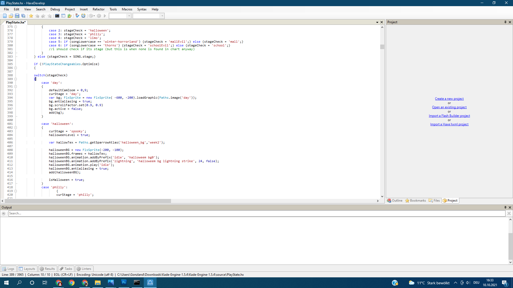The image size is (513, 288).
Task: Collapse the code block at line 389
Action: 15,79
